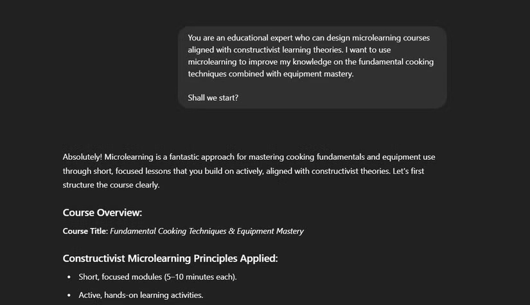Click the bold "Course Title:" label
This screenshot has width=530, height=305.
tap(85, 231)
